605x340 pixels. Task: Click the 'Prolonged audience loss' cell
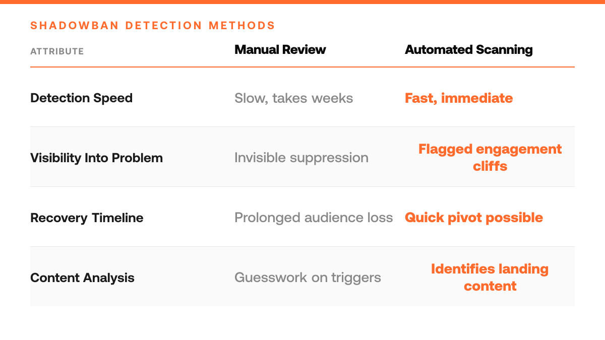tap(314, 218)
